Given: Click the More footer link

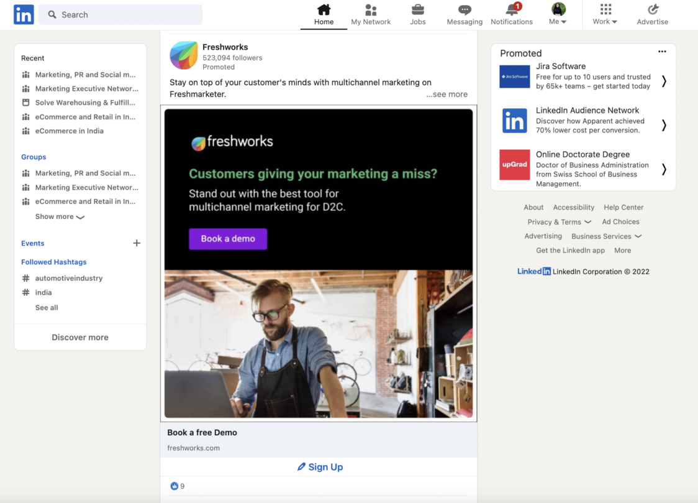Looking at the screenshot, I should [x=623, y=251].
